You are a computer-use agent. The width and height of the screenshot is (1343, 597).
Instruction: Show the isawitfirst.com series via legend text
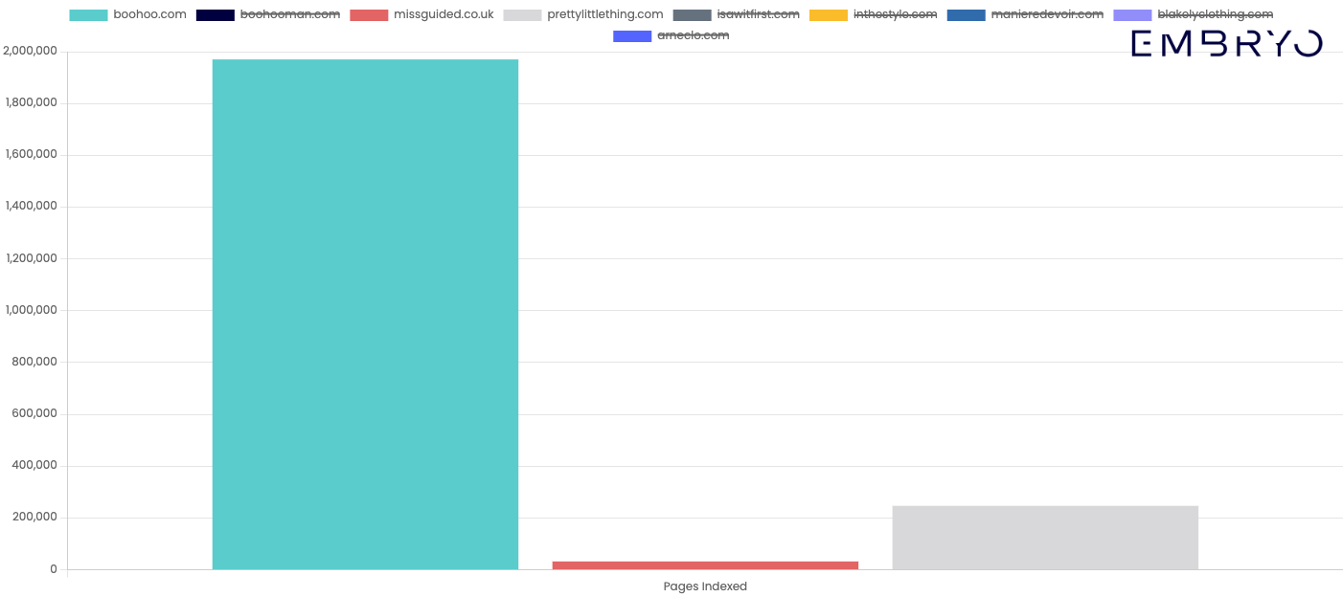pyautogui.click(x=758, y=14)
